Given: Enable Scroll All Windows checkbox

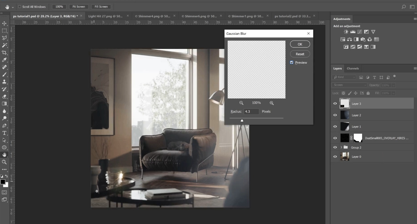Looking at the screenshot, I should pyautogui.click(x=20, y=7).
